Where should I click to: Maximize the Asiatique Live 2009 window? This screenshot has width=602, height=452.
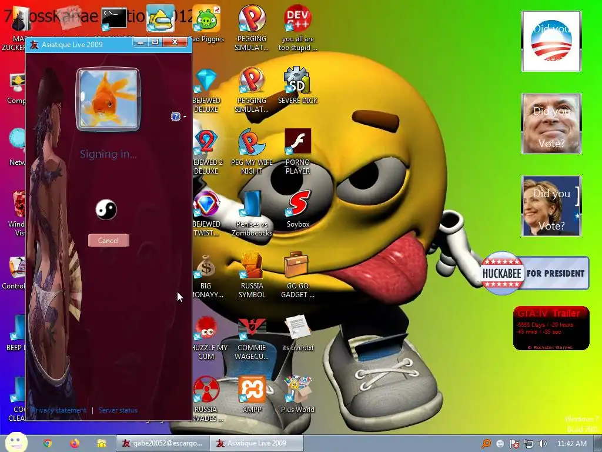pos(155,42)
